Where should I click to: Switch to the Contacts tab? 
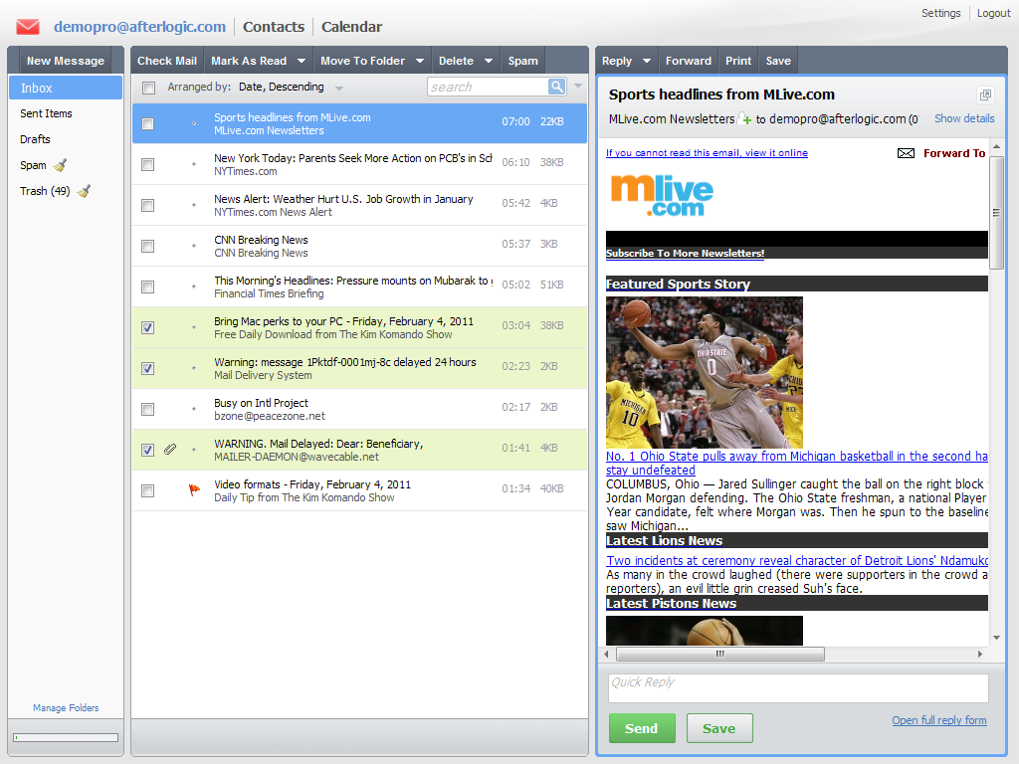click(274, 27)
